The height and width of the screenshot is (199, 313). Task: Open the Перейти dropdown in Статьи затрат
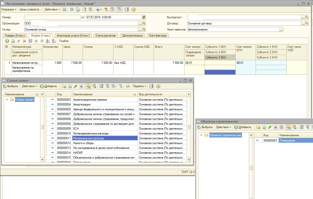[x=140, y=86]
